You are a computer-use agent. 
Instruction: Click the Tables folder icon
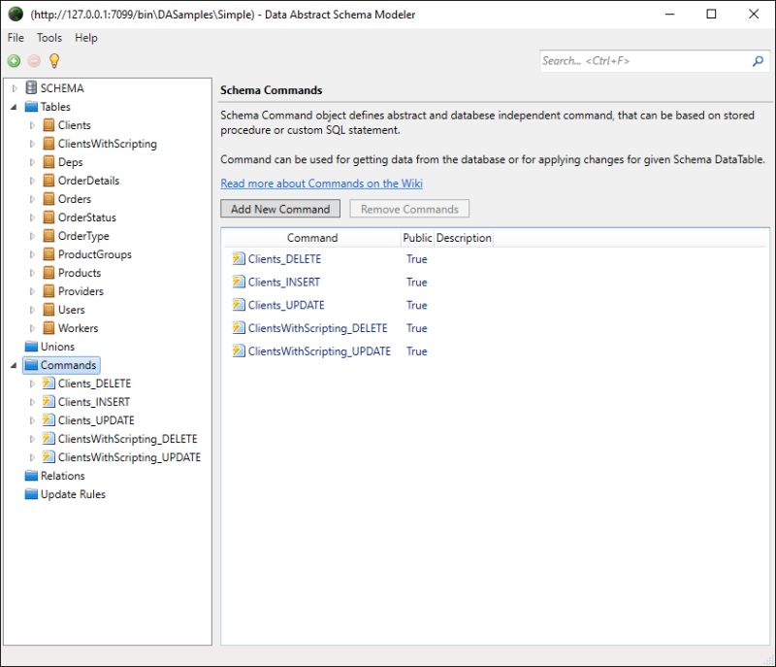click(31, 107)
